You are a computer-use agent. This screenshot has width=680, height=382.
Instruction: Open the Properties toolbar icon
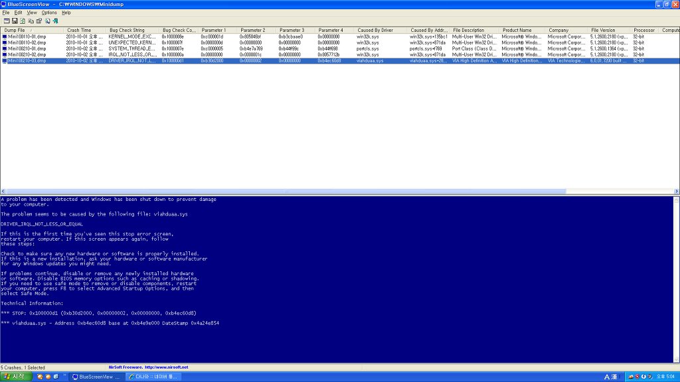39,21
